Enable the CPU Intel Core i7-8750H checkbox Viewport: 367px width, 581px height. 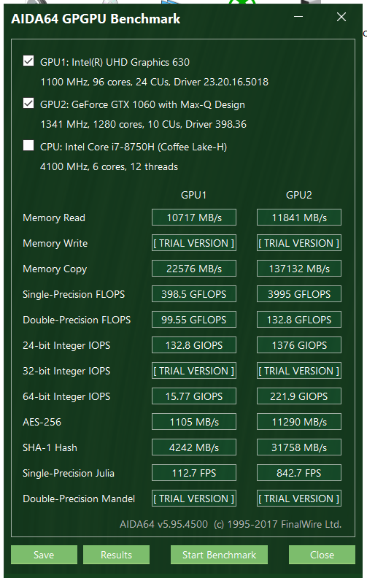(28, 145)
